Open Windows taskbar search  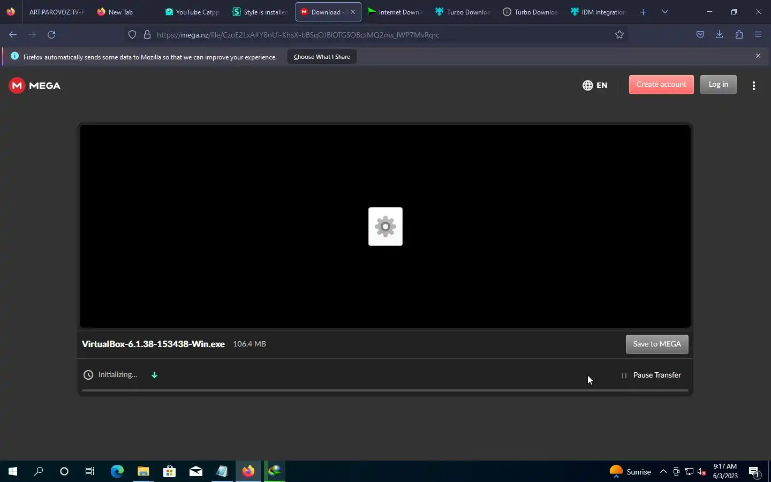[x=39, y=471]
